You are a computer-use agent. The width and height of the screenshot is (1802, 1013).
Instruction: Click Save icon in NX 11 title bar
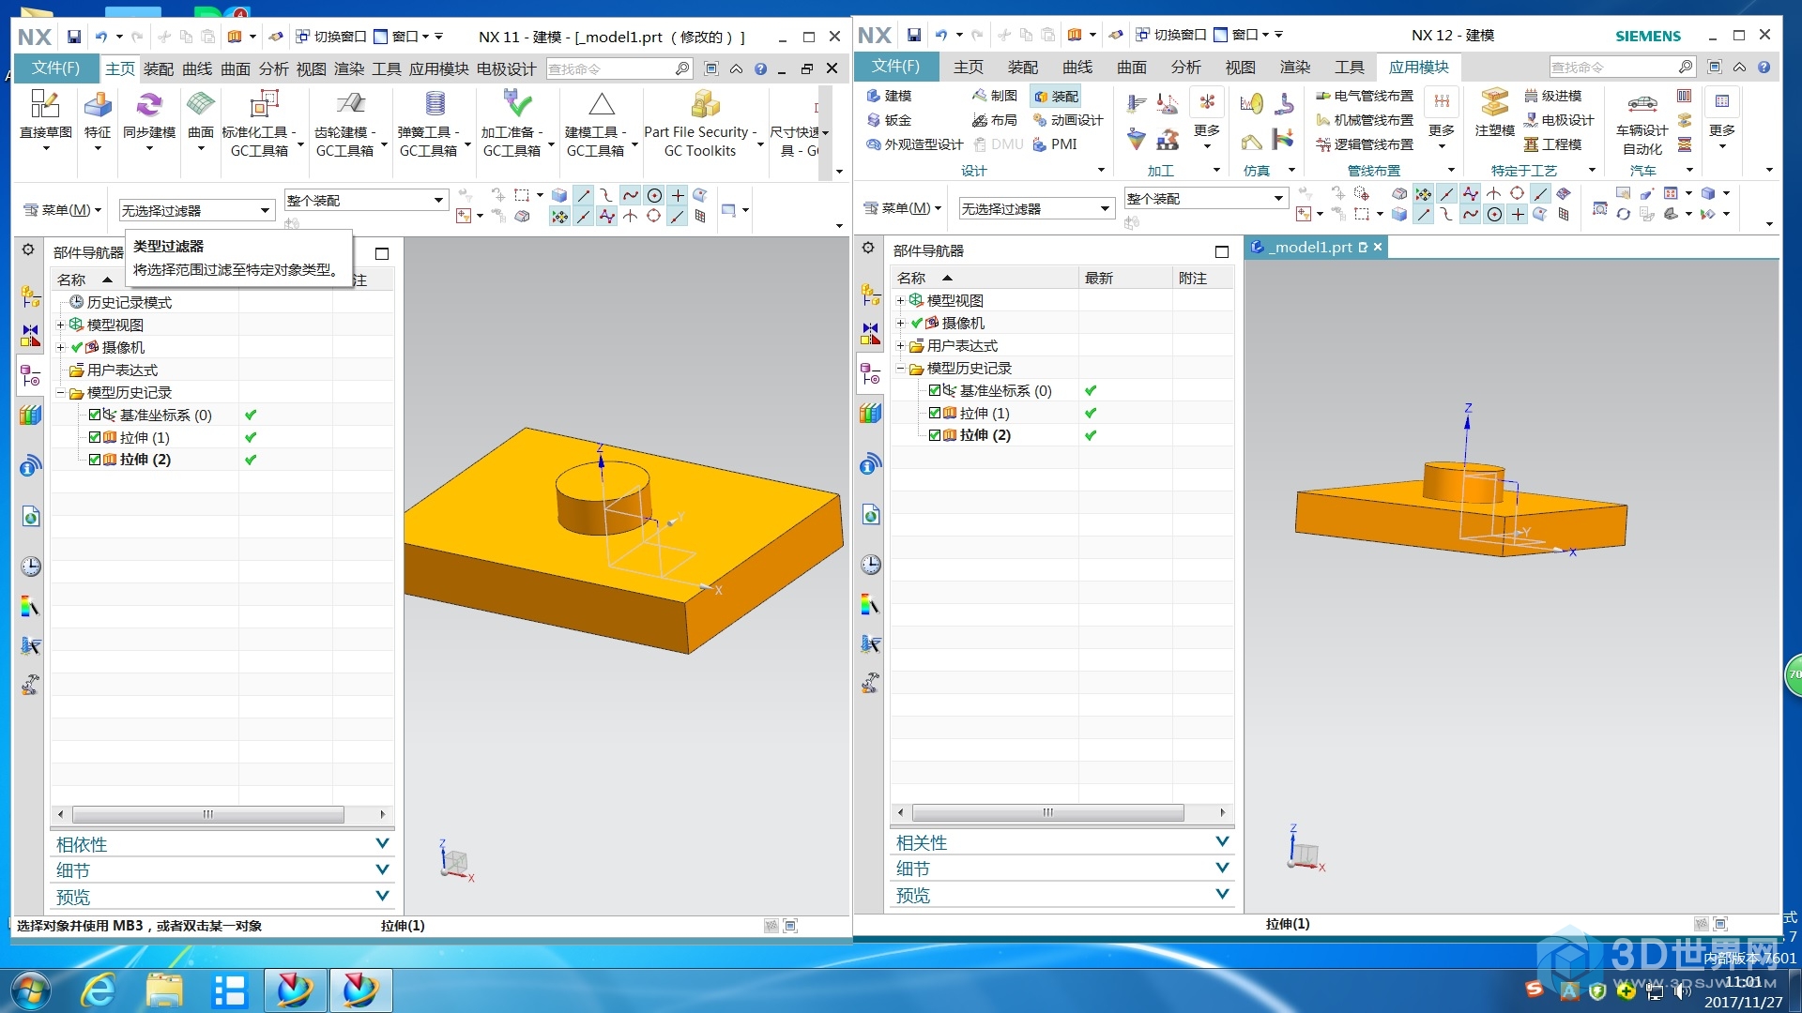click(74, 37)
